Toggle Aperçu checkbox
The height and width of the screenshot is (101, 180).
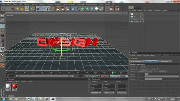tap(148, 67)
